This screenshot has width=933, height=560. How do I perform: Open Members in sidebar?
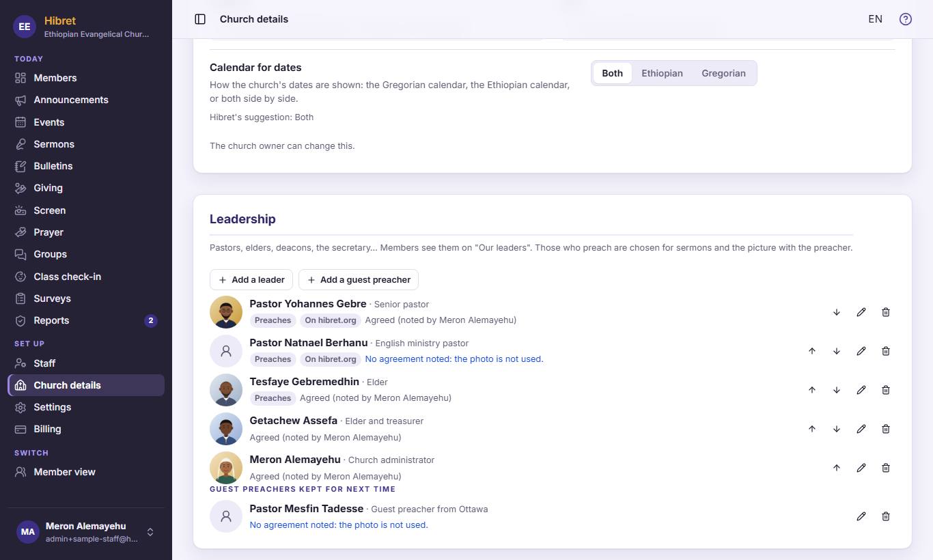pos(86,78)
